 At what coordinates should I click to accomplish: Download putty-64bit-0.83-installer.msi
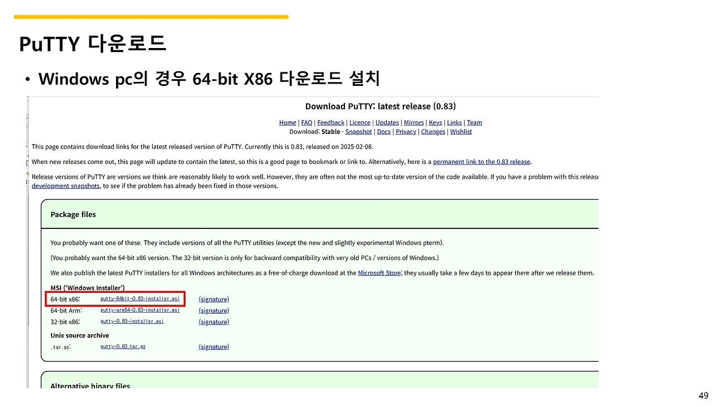point(140,298)
